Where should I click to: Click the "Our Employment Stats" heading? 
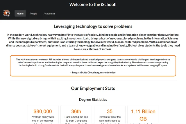click(x=93, y=89)
